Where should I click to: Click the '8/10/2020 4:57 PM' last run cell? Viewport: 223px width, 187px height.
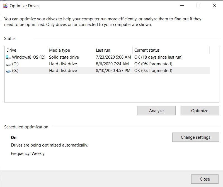click(x=113, y=71)
